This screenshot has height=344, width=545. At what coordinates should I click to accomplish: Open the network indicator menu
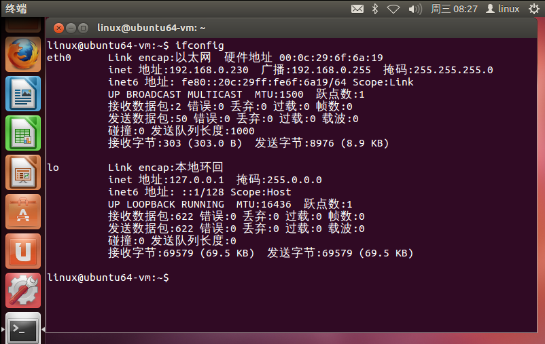(x=393, y=9)
